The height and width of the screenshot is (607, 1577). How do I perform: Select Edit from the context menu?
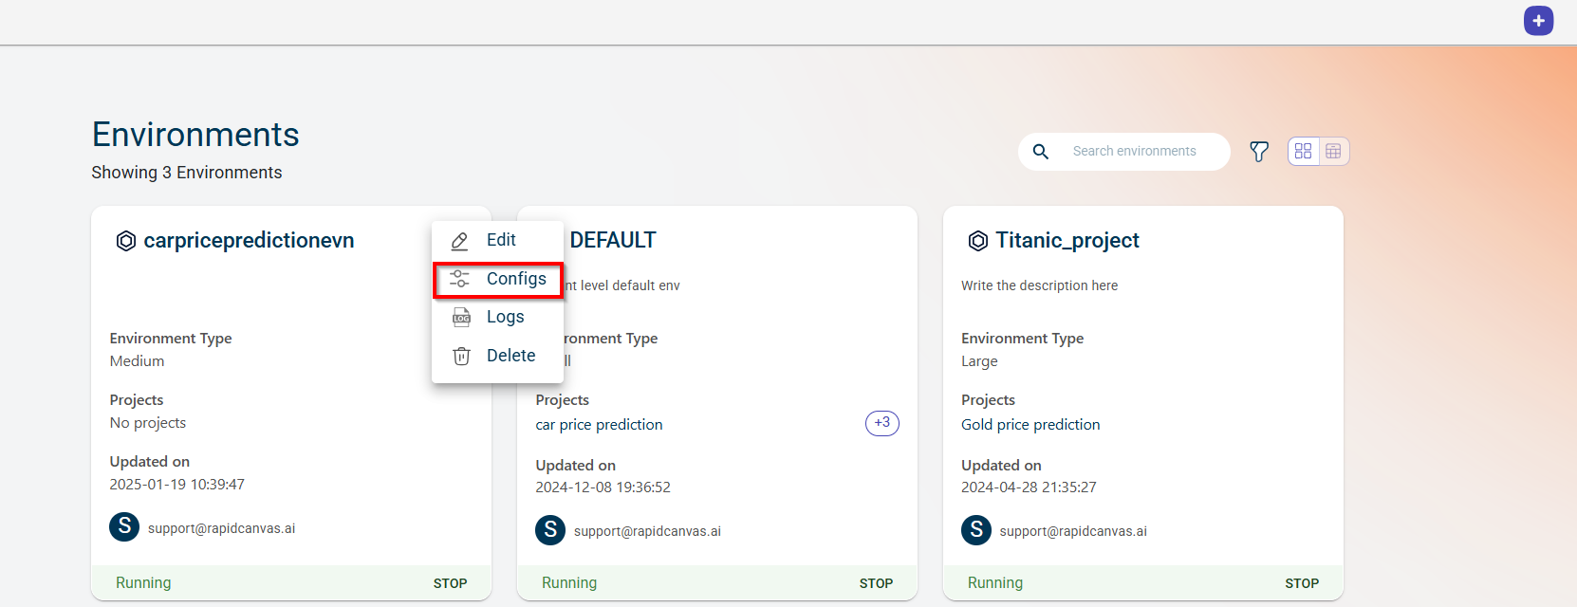click(501, 241)
